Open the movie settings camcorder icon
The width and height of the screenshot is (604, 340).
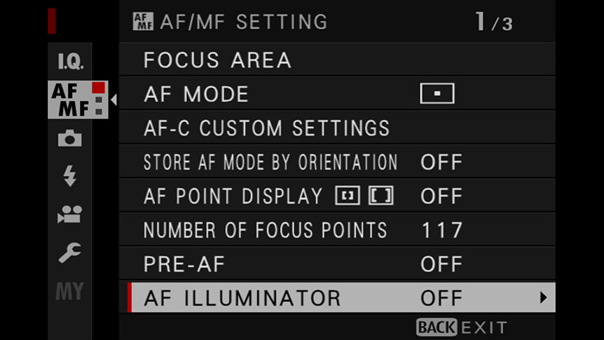(70, 215)
